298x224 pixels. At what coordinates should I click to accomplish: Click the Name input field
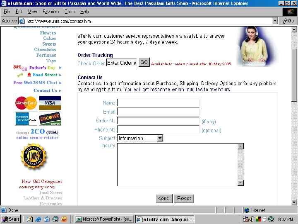(158, 103)
